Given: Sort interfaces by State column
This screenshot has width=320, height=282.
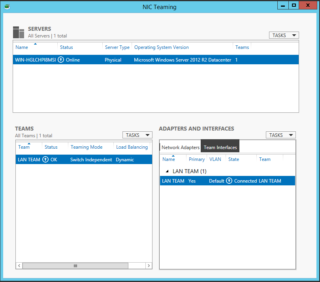Looking at the screenshot, I should pyautogui.click(x=233, y=159).
